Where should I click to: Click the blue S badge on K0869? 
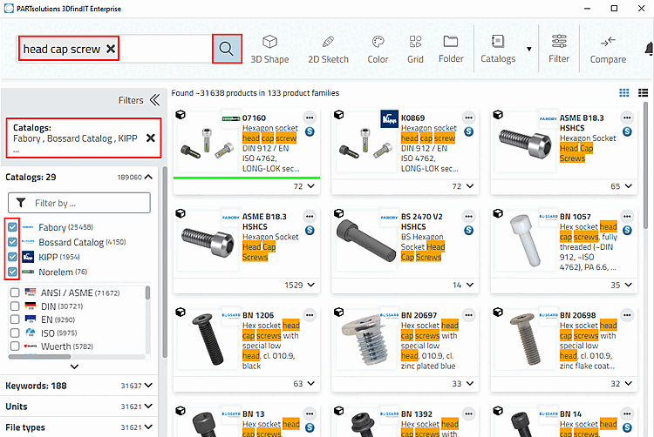(468, 132)
